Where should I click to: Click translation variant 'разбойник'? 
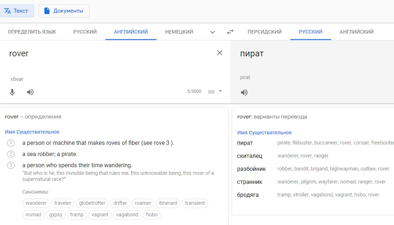(x=251, y=169)
